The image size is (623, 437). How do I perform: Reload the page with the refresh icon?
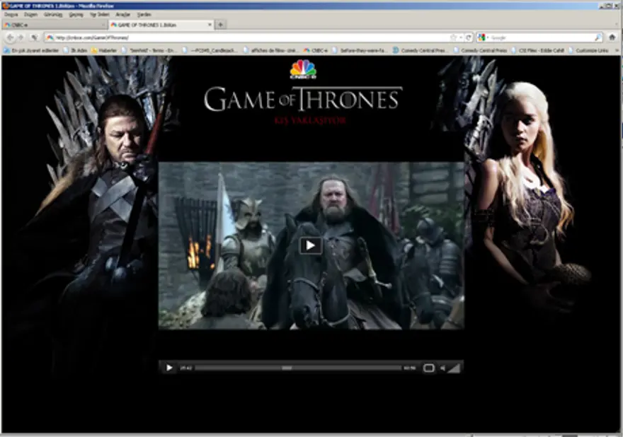coord(468,37)
